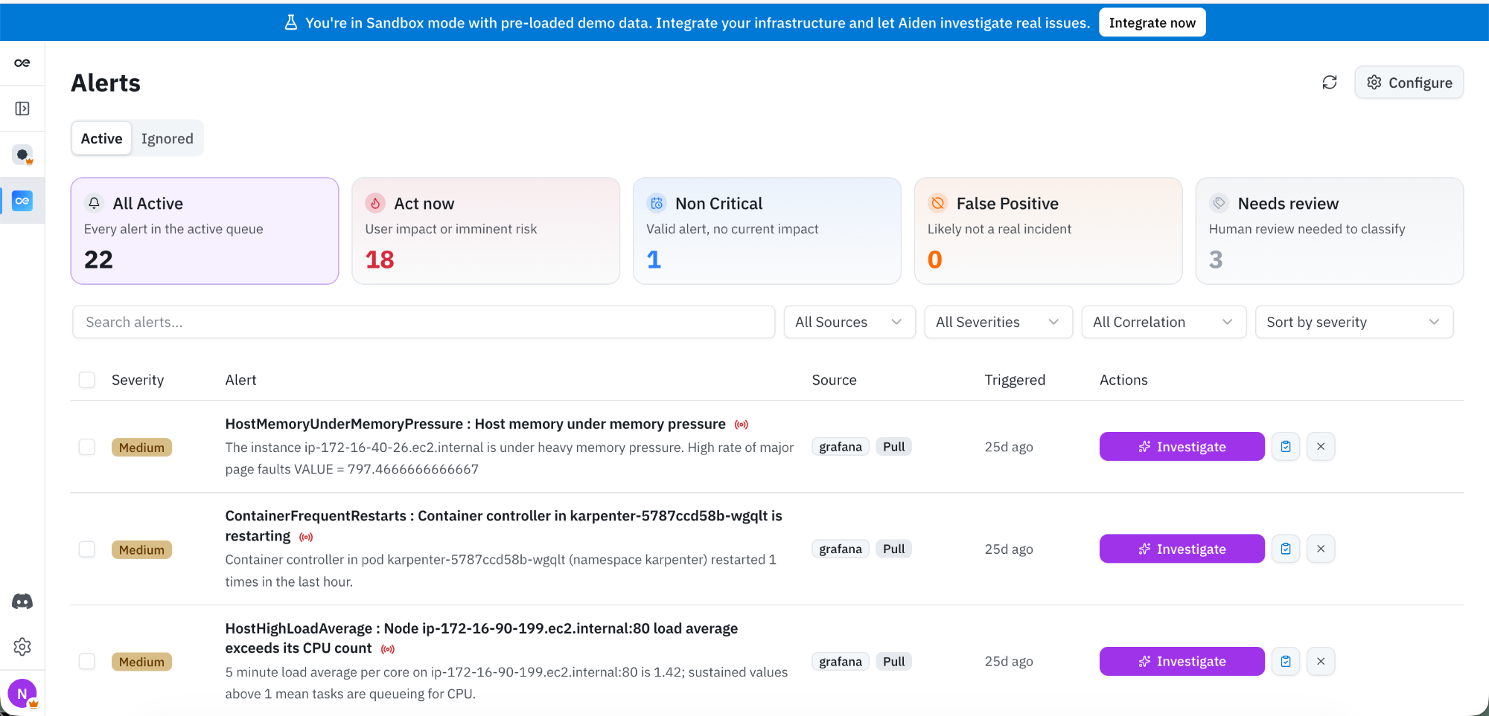Open the All Severities dropdown

click(998, 322)
